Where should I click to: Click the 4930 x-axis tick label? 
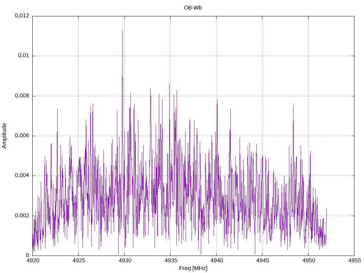(x=125, y=261)
